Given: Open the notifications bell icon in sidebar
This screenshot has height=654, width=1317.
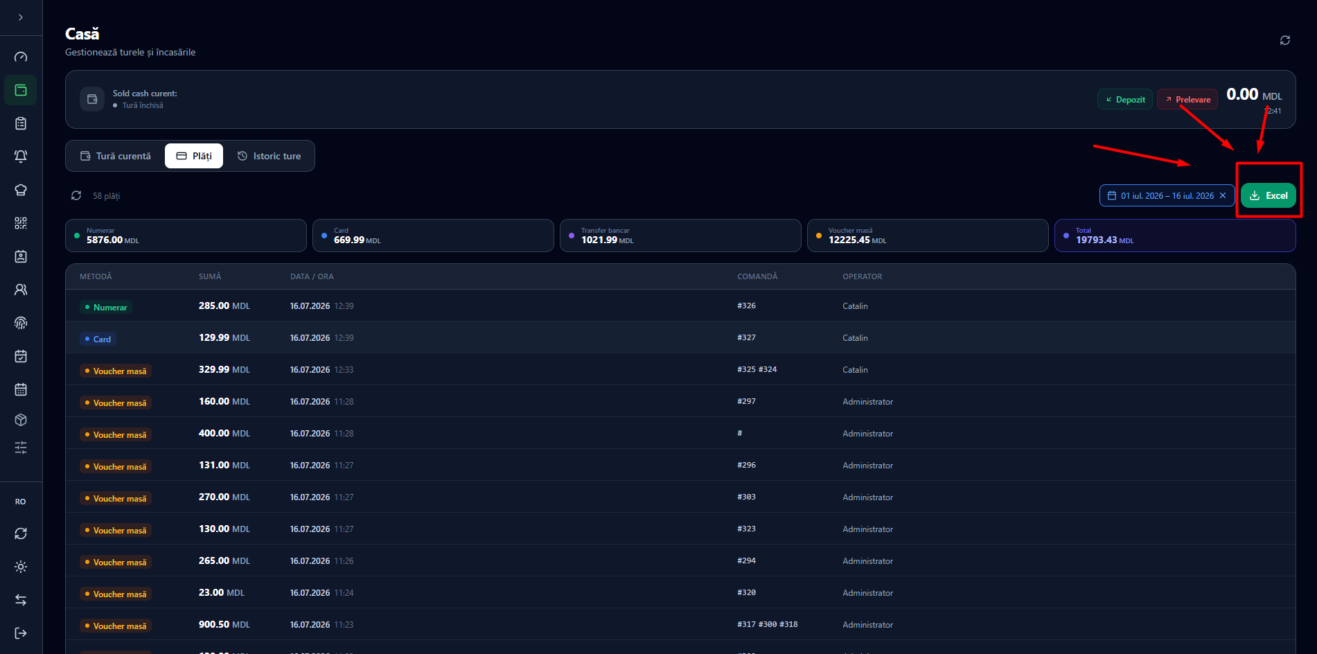Looking at the screenshot, I should click(21, 157).
